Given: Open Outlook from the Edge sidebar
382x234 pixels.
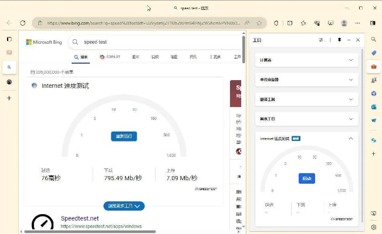Looking at the screenshot, I should tap(374, 107).
